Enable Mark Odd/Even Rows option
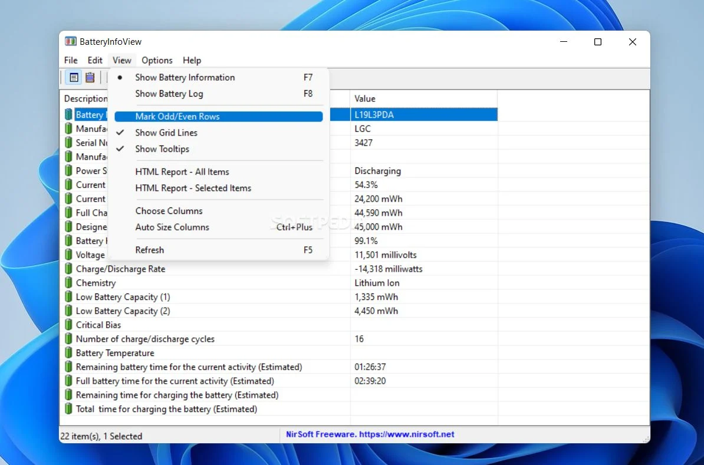This screenshot has width=704, height=465. [177, 117]
